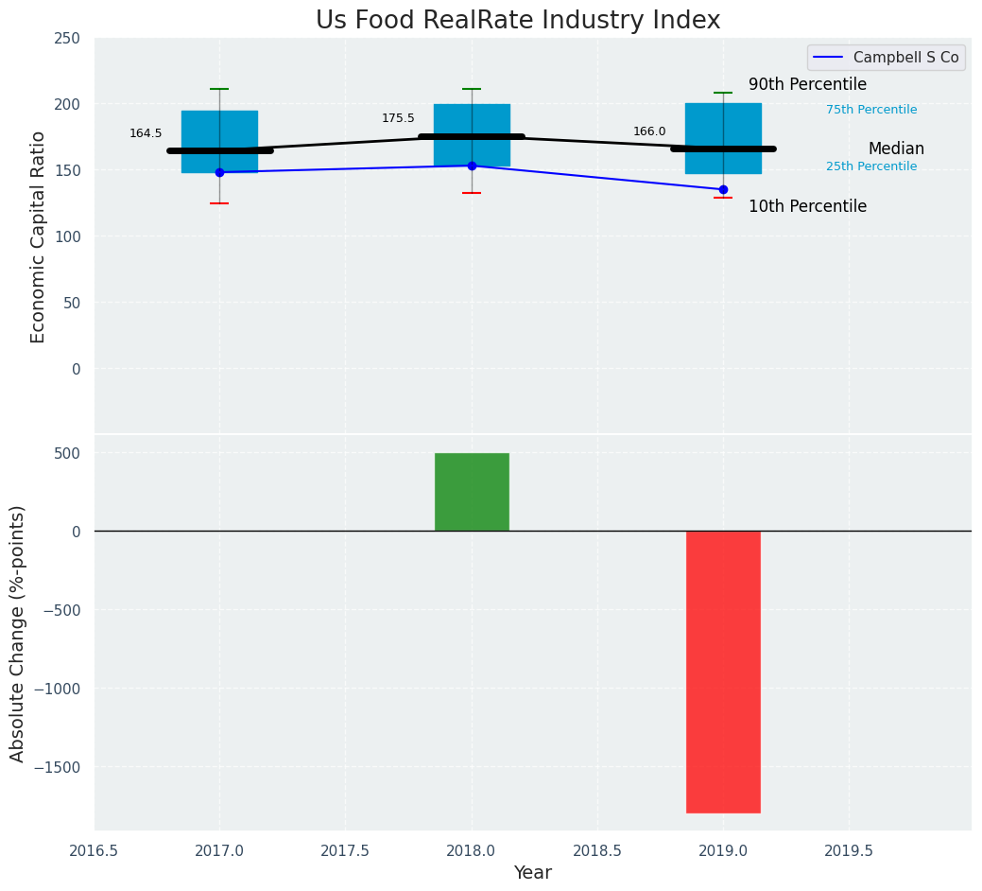The height and width of the screenshot is (891, 982).
Task: Click the 2019 blue percentile box
Action: point(723,123)
